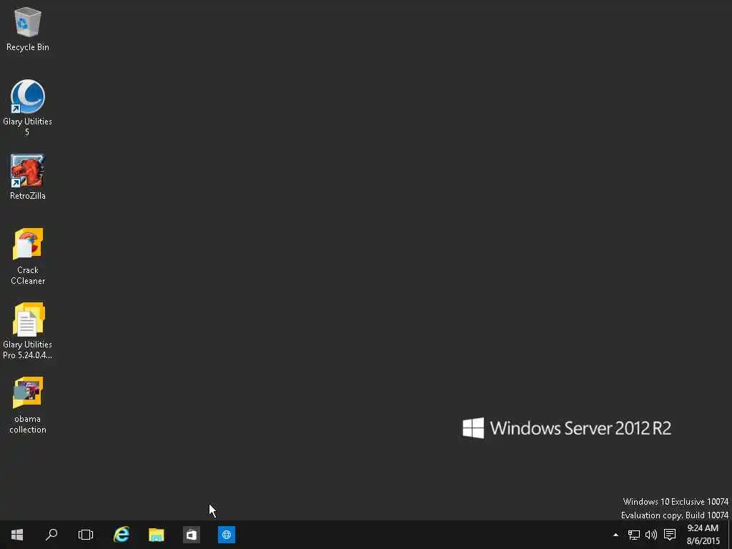This screenshot has height=549, width=732.
Task: Select the Recycle Bin desktop icon
Action: tap(28, 29)
